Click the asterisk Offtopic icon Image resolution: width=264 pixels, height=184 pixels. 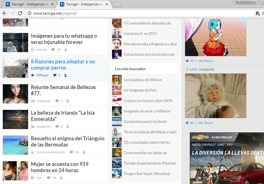click(33, 75)
